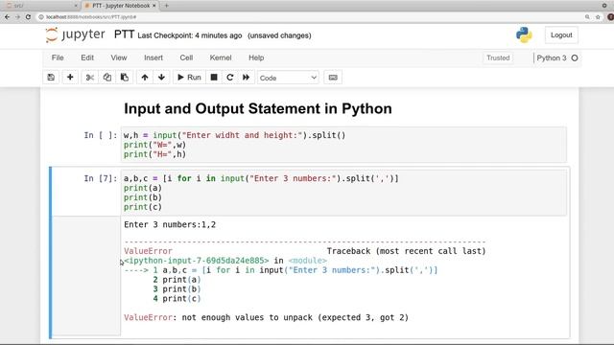Move selected cell down arrow

[x=161, y=78]
